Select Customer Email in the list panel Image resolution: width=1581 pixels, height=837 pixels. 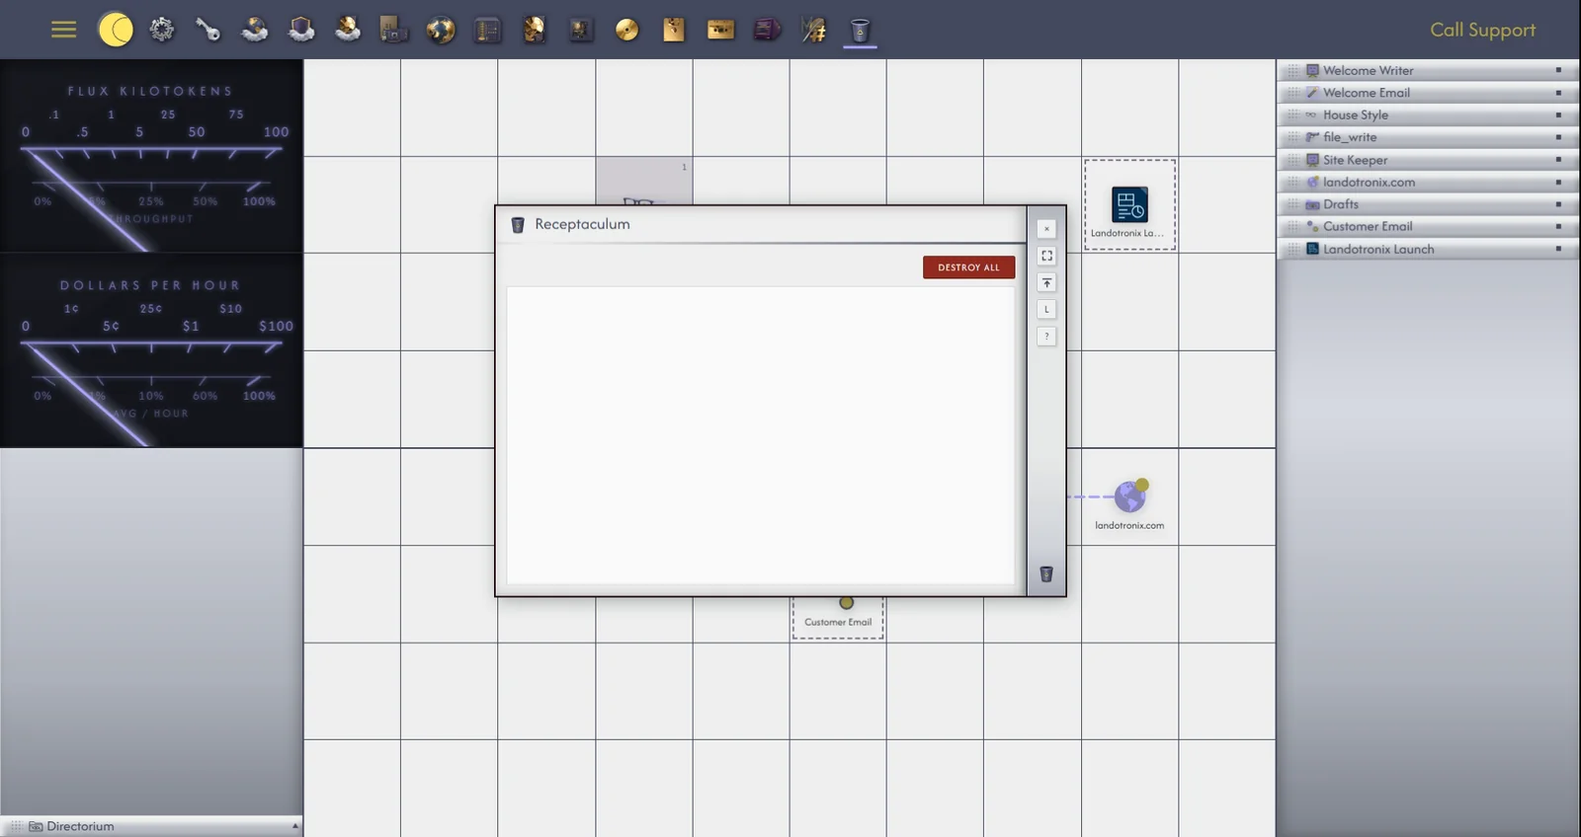1428,226
